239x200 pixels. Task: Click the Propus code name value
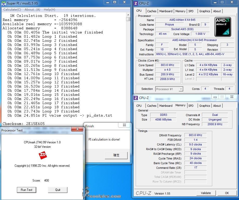pyautogui.click(x=169, y=25)
